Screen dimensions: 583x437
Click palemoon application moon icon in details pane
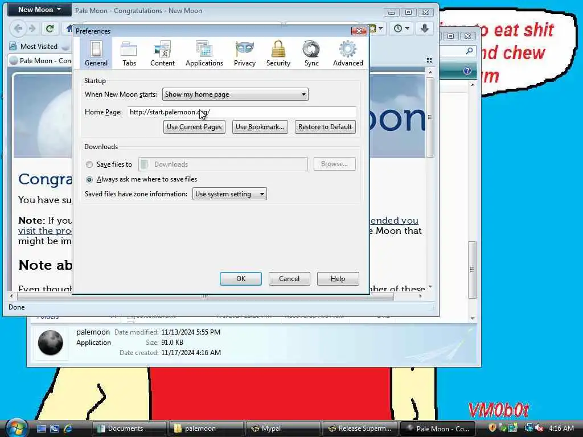51,343
